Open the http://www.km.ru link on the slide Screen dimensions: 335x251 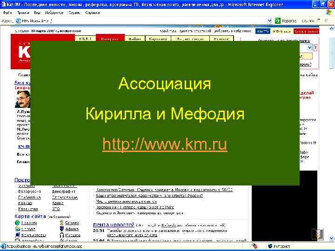(165, 144)
